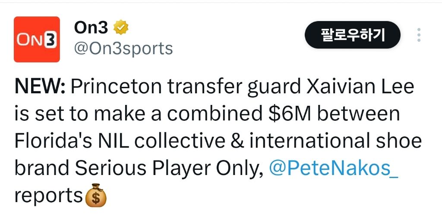This screenshot has height=215, width=442.
Task: Open the On3 red profile avatar
Action: [x=37, y=39]
